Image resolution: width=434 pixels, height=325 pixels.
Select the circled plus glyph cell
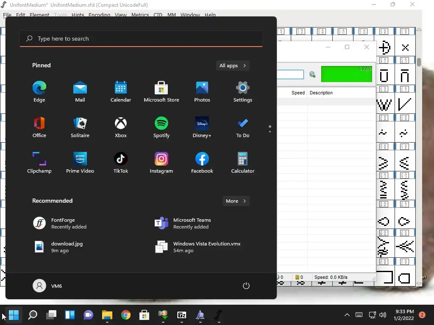384,48
